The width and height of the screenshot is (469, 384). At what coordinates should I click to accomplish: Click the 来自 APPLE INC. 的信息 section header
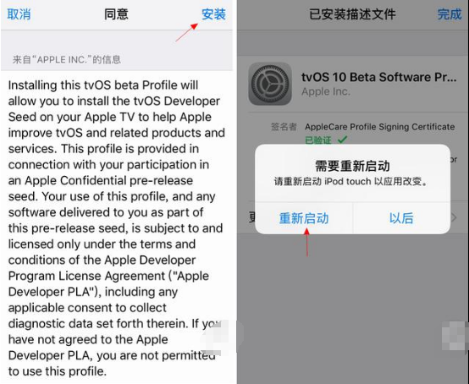67,59
